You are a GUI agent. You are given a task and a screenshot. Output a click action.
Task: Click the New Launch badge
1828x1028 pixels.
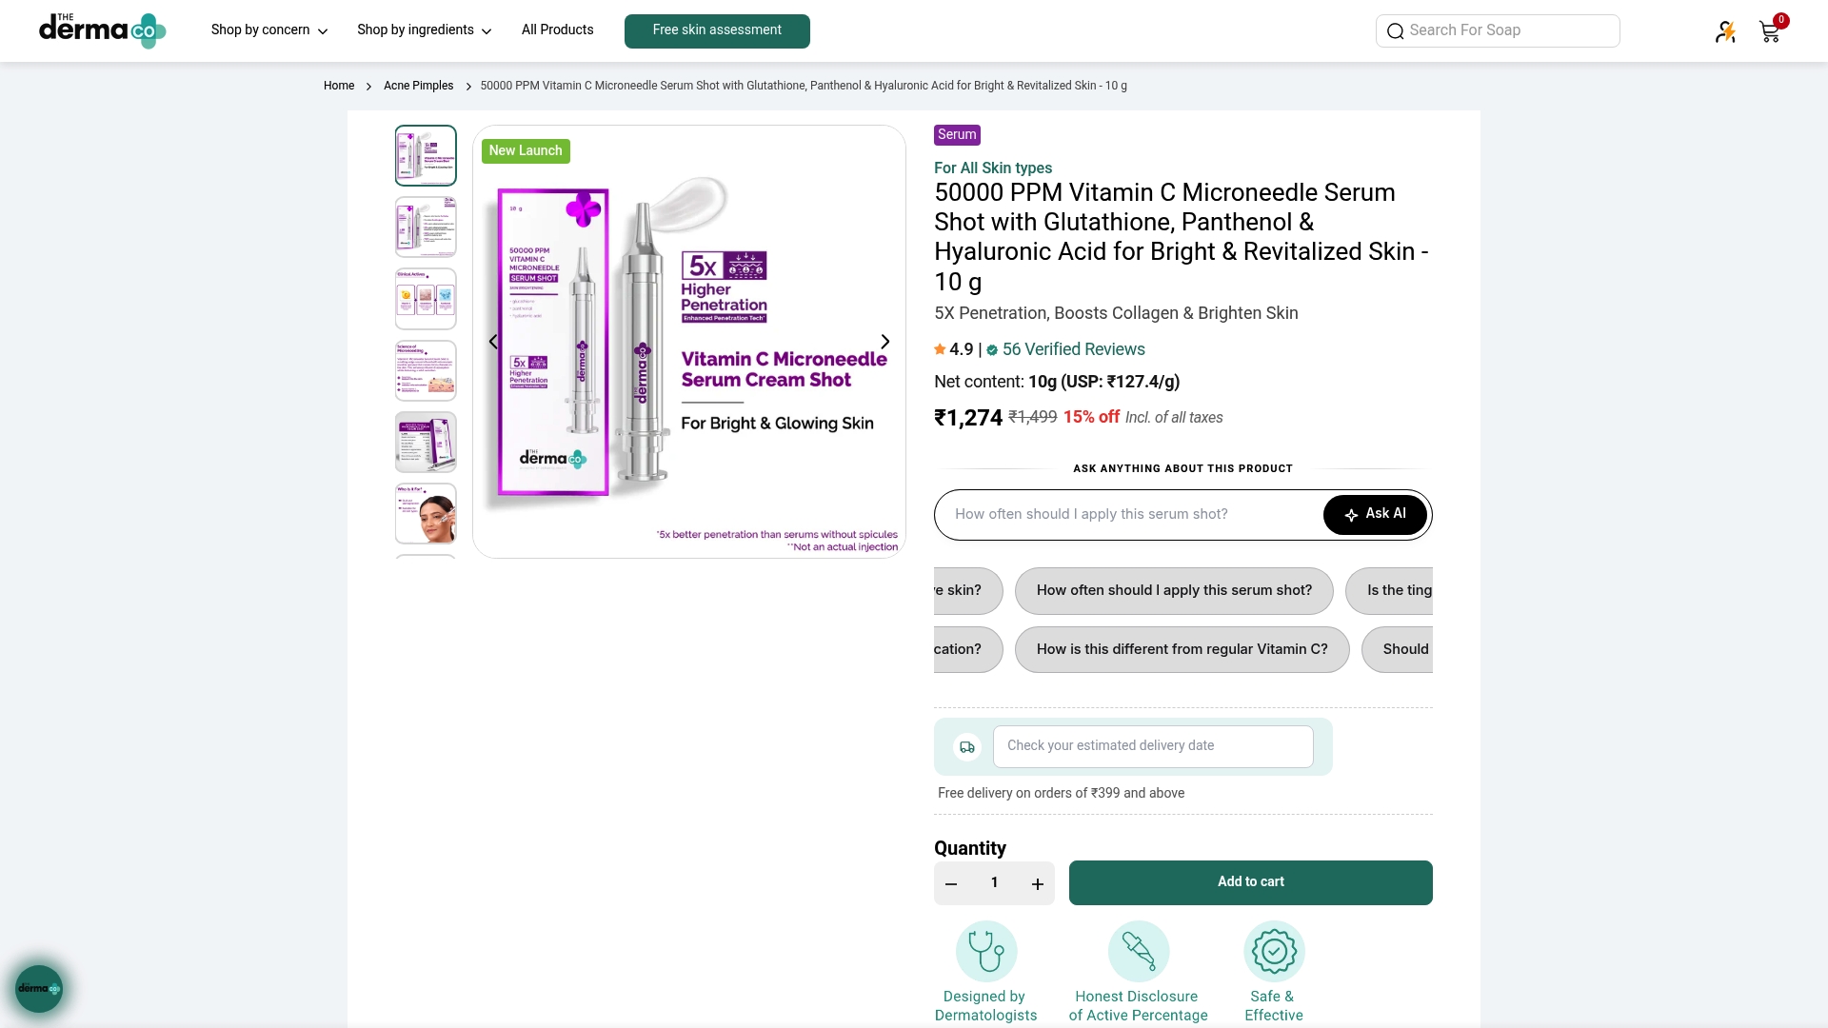click(x=526, y=151)
